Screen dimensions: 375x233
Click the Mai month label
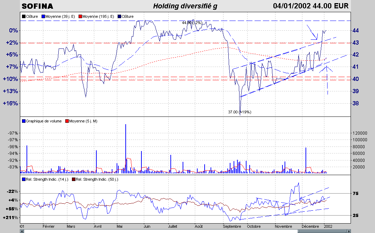[x=119, y=227]
